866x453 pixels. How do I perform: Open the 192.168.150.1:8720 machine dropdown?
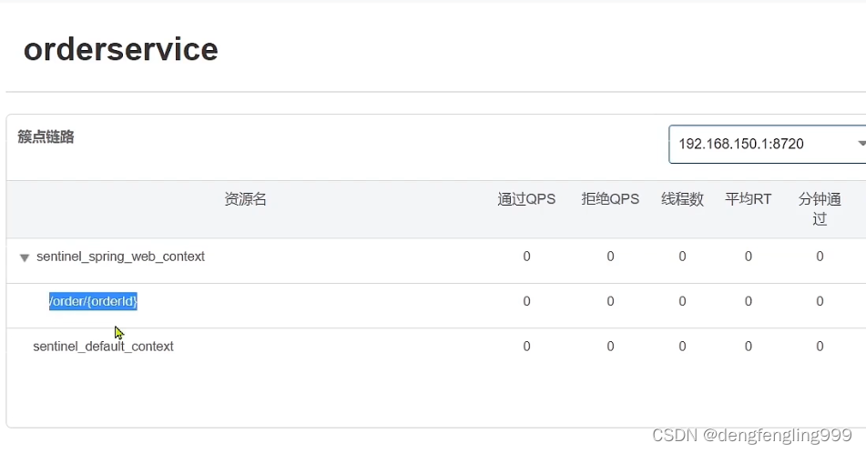pos(767,144)
